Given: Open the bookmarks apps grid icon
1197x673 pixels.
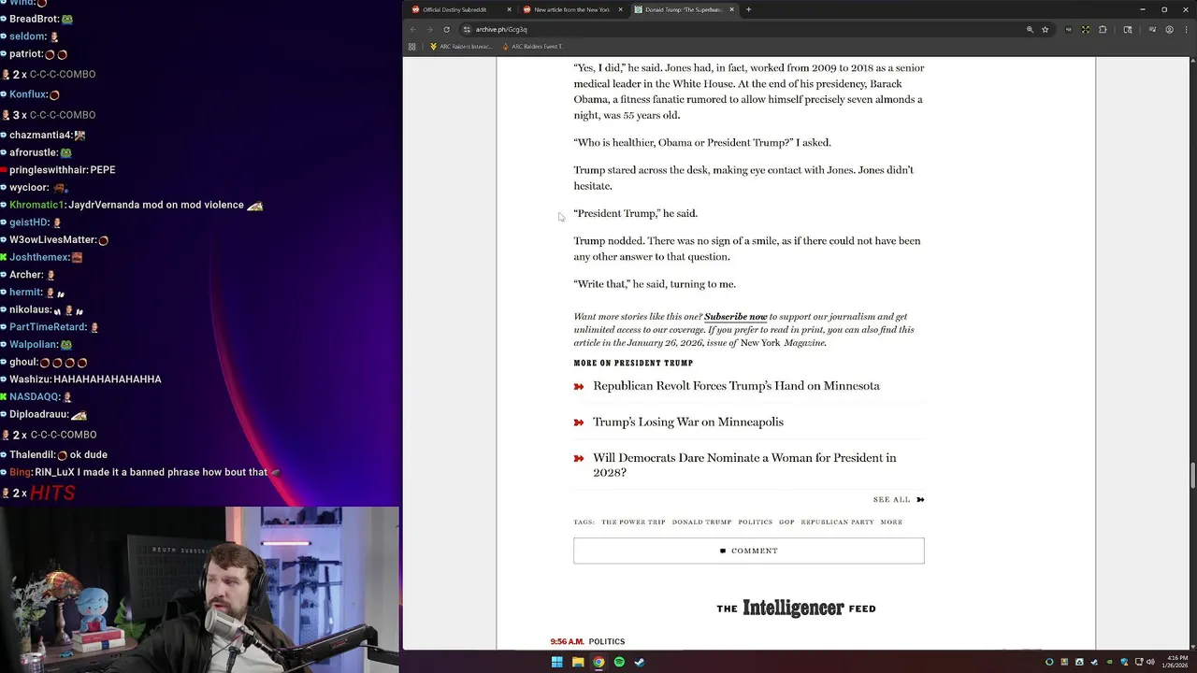Looking at the screenshot, I should (x=411, y=46).
